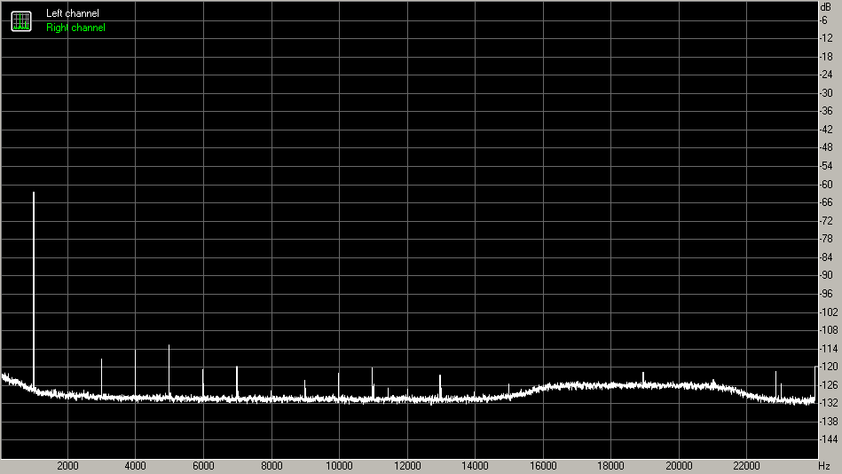Click the -48 dB scale label
Viewport: 842px width, 474px height.
click(x=826, y=147)
